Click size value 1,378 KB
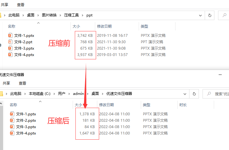 point(87,114)
